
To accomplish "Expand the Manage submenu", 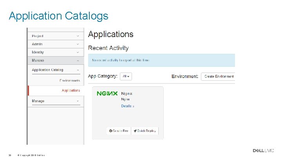I will click(56, 101).
